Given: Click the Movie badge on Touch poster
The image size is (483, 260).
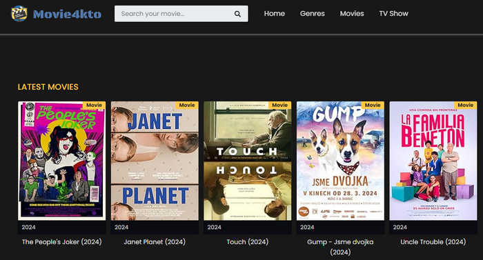Looking at the screenshot, I should [x=279, y=105].
